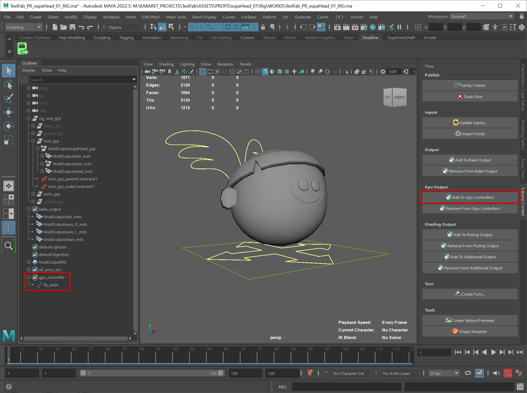This screenshot has height=393, width=527.
Task: Open the Kabaret Context side tab
Action: [523, 202]
